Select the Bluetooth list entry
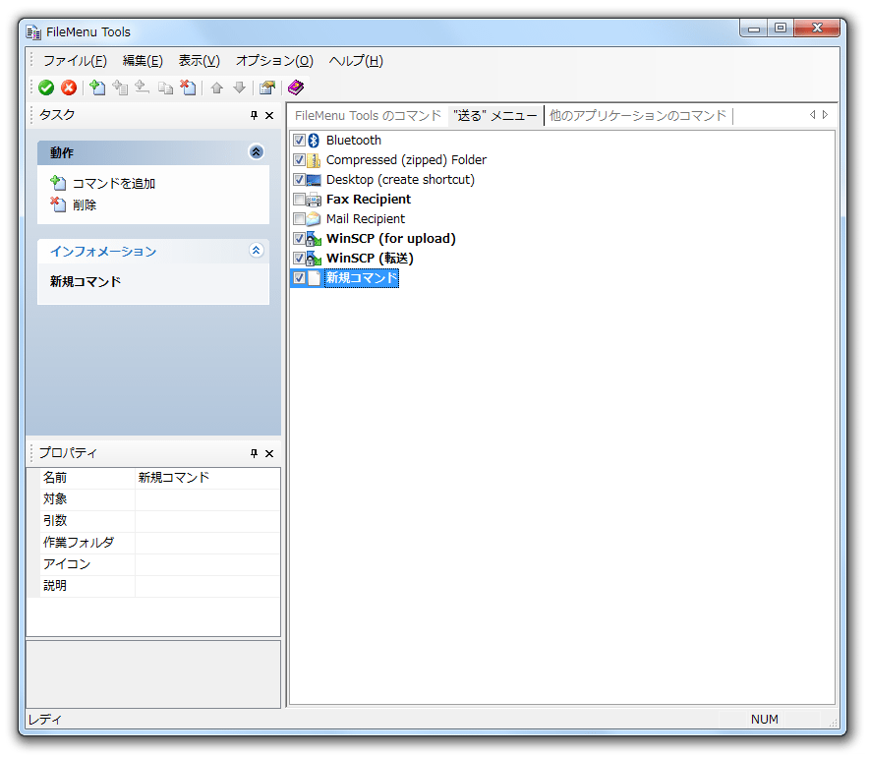 coord(354,141)
